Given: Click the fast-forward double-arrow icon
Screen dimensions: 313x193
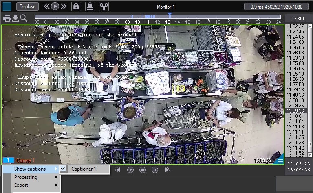Looking at the screenshot, I should (64, 7).
